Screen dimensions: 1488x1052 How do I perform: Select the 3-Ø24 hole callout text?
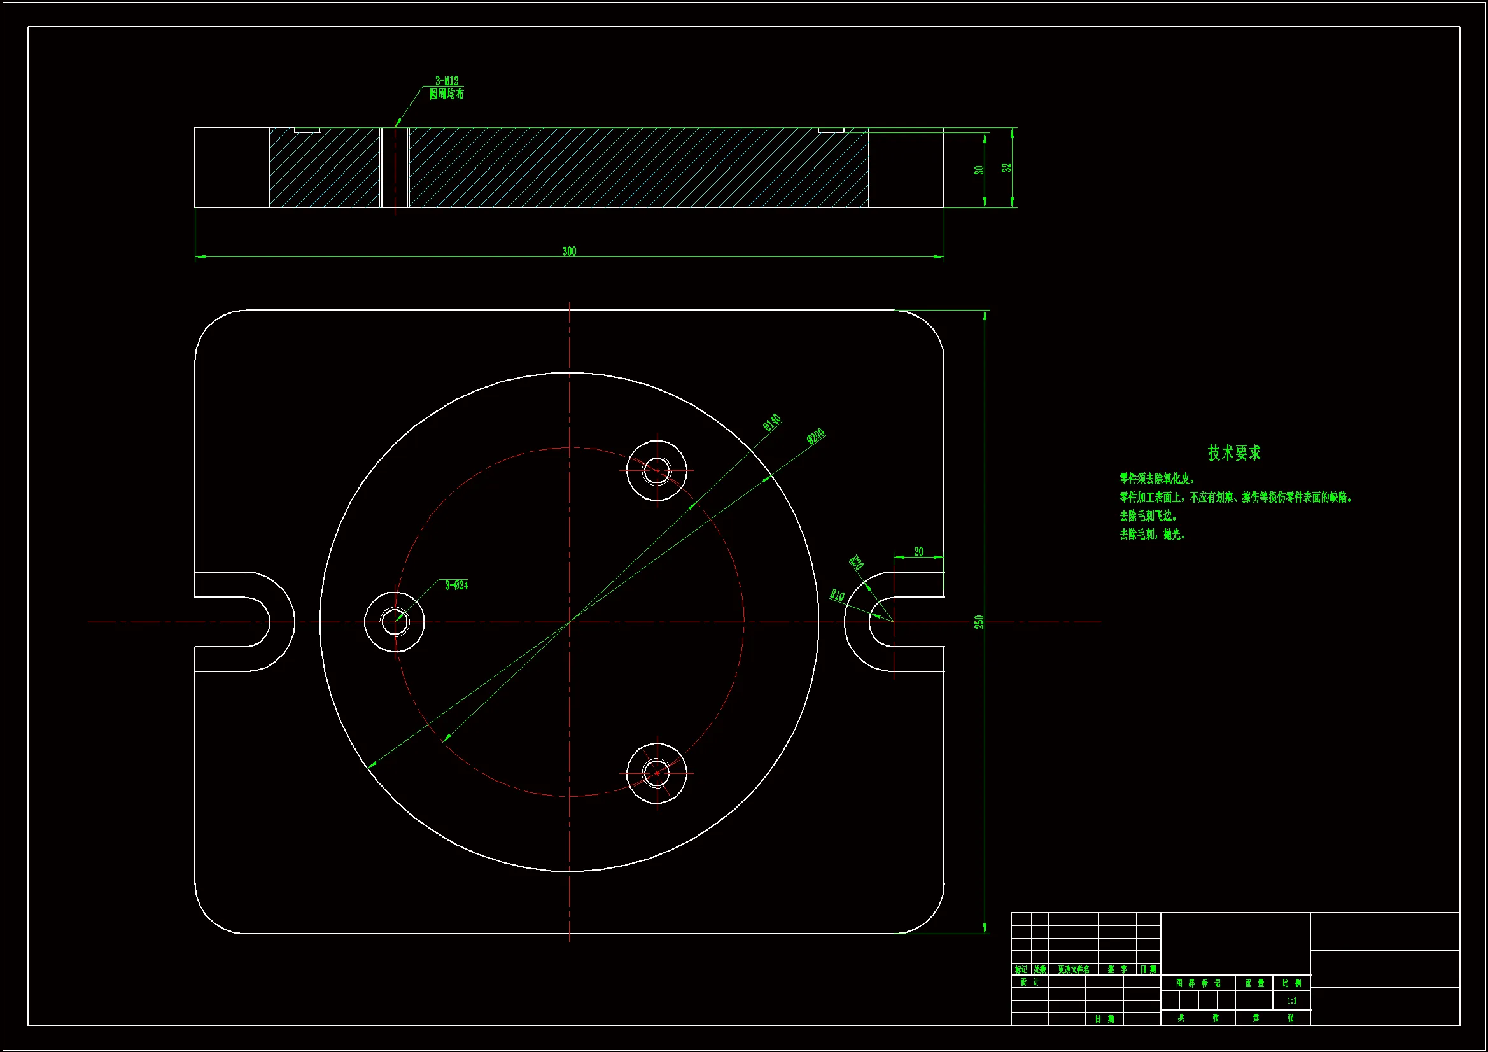click(x=456, y=586)
